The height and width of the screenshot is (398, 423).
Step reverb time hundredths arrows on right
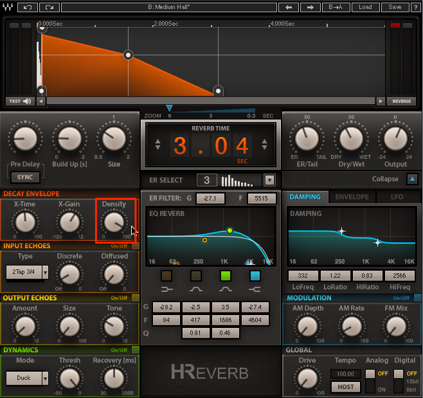(264, 145)
